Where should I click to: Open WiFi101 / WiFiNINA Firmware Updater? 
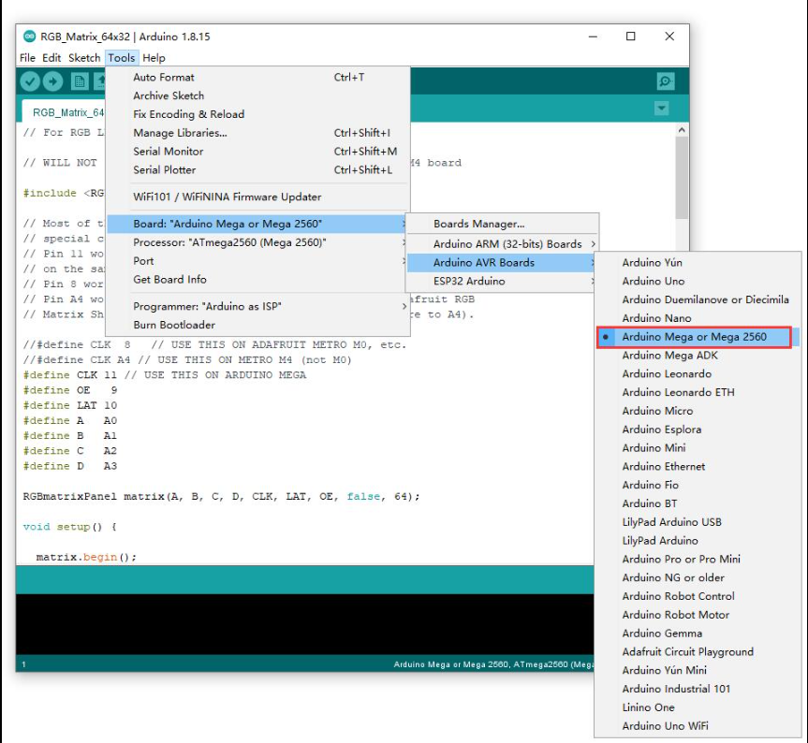click(257, 197)
